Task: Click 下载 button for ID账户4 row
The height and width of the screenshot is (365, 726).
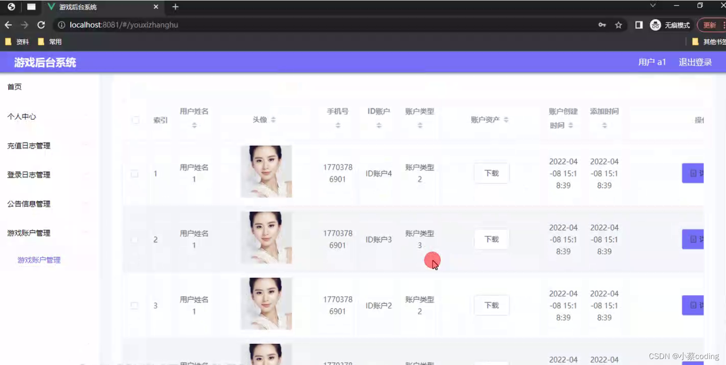Action: click(491, 173)
